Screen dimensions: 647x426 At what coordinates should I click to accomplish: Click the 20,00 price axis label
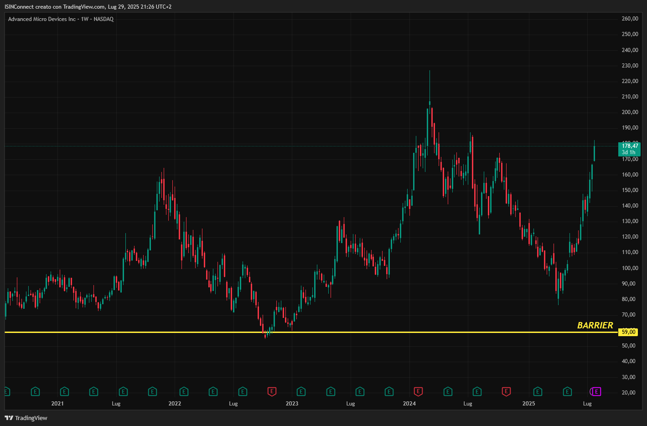point(629,393)
